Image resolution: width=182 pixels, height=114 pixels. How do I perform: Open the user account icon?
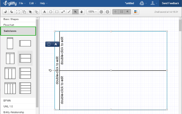[153, 3]
